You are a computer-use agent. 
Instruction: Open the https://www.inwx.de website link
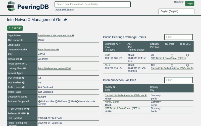[x=48, y=50]
